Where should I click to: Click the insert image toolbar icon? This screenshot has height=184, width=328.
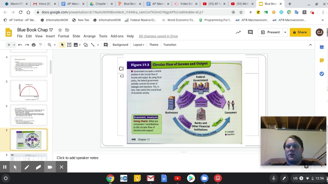click(76, 45)
